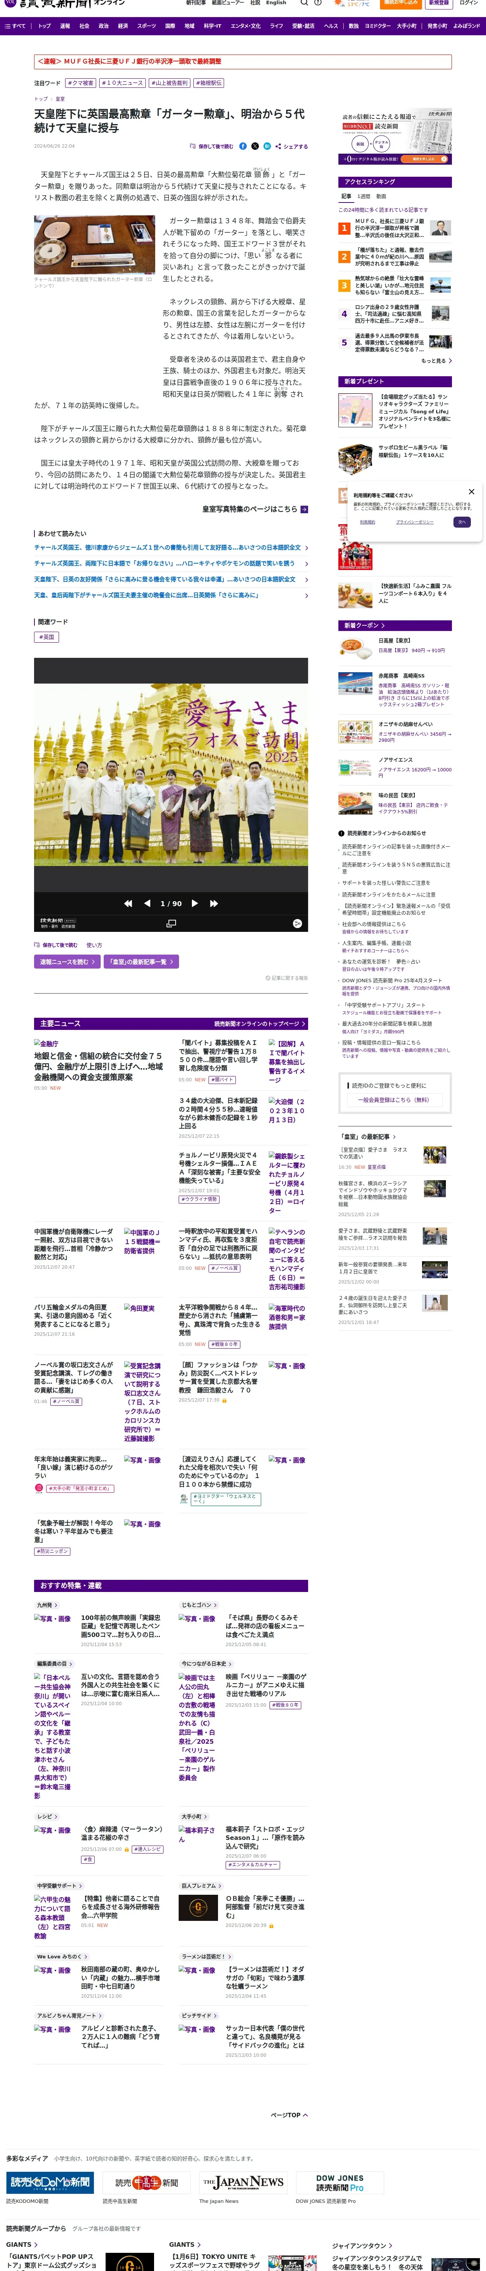Open slideshow fullscreen view icon
486x2271 pixels.
point(171,923)
